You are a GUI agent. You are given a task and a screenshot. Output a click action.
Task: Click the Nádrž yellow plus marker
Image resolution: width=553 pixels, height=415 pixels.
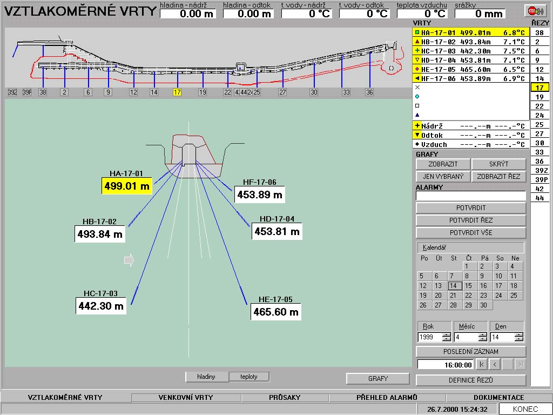(x=417, y=125)
